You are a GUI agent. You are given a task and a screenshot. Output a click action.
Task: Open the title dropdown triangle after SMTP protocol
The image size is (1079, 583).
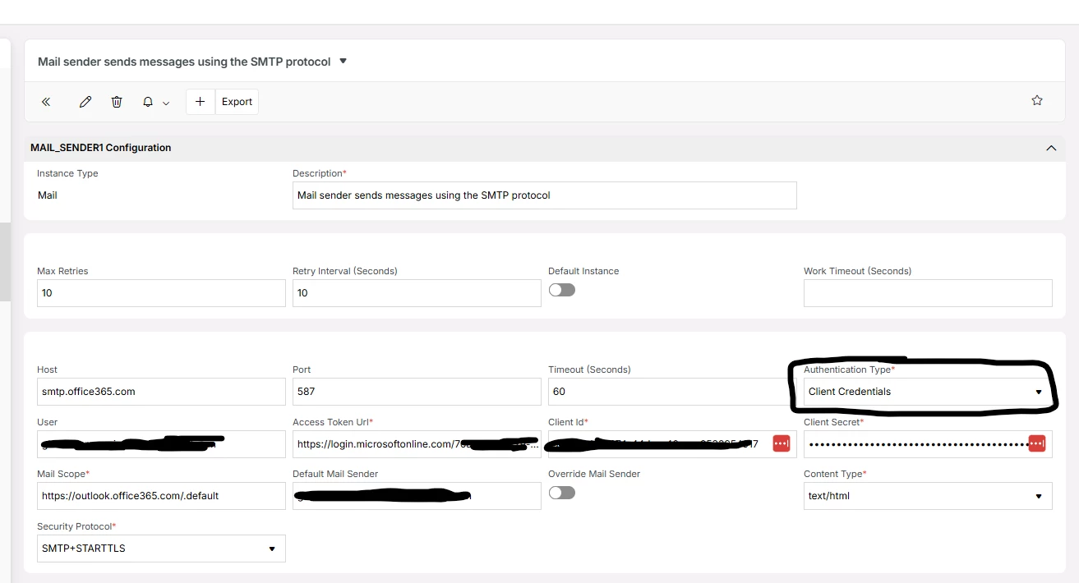[x=344, y=61]
